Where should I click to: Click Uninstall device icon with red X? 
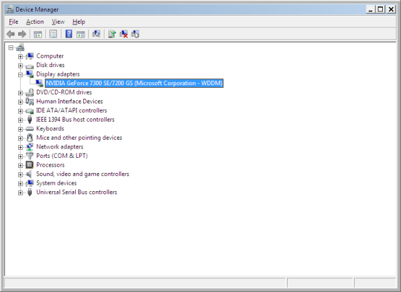click(x=123, y=34)
